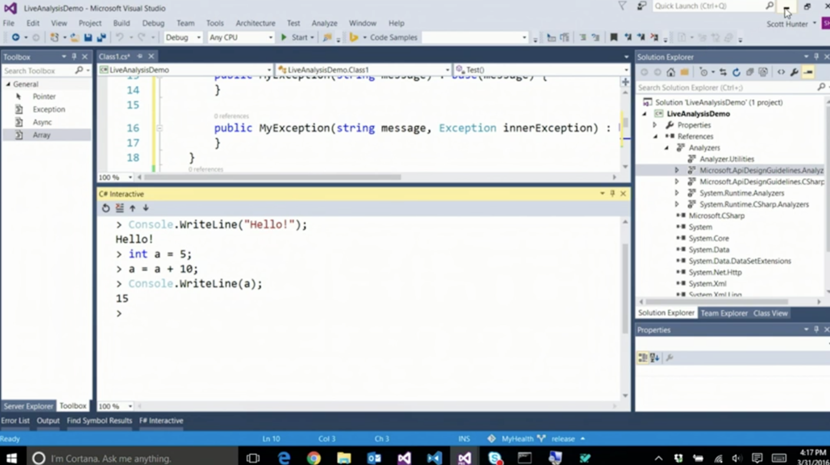Click Solution Explorer View Code icon
This screenshot has height=465, width=830.
(x=781, y=72)
